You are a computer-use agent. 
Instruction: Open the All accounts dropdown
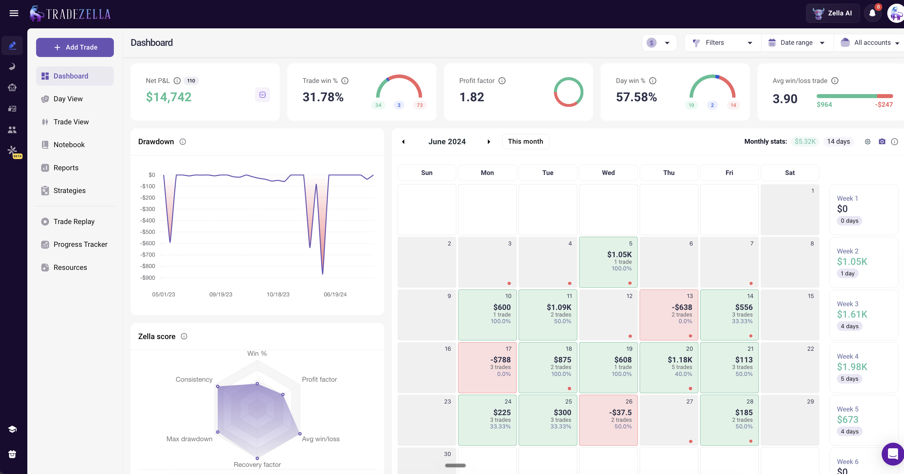point(869,43)
